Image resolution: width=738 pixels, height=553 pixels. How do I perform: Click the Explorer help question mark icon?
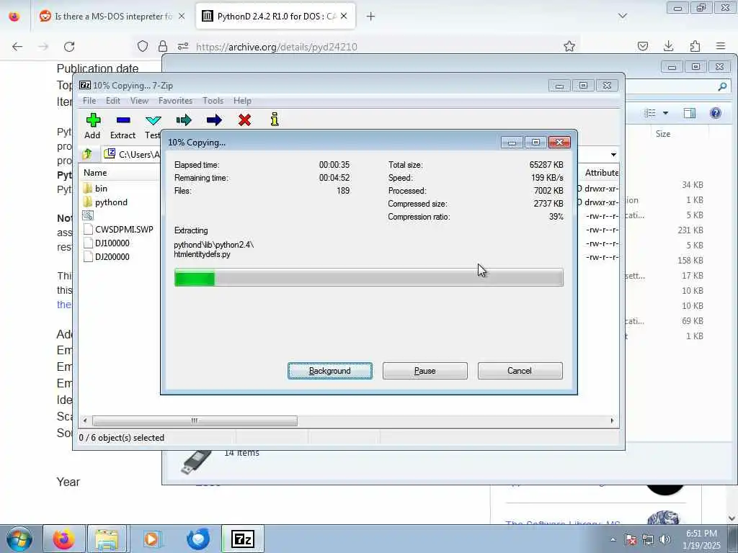tap(716, 113)
